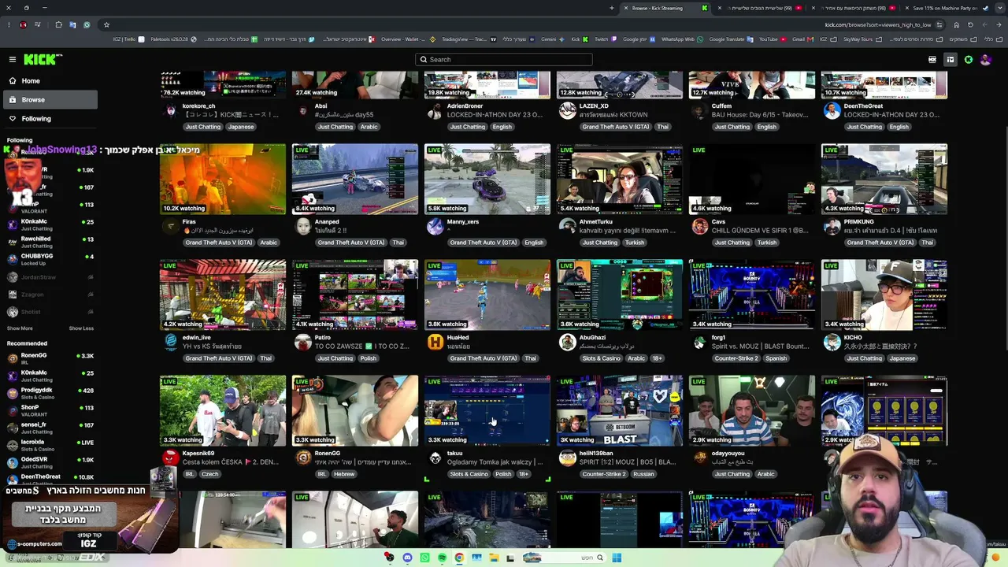Open OdedSVR in the Recommended list
This screenshot has width=1008, height=567.
49,461
